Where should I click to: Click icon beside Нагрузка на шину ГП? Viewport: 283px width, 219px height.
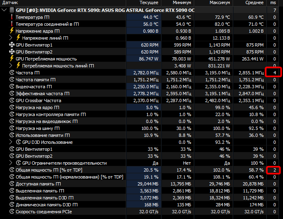tap(12, 128)
